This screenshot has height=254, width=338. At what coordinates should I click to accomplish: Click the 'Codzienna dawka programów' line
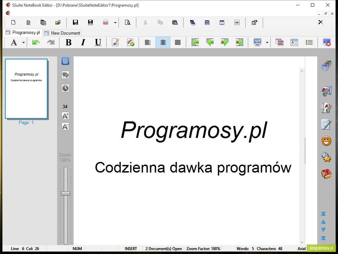coord(193,168)
